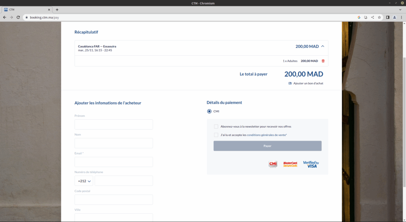The width and height of the screenshot is (406, 222).
Task: Reload the booking page
Action: click(18, 17)
